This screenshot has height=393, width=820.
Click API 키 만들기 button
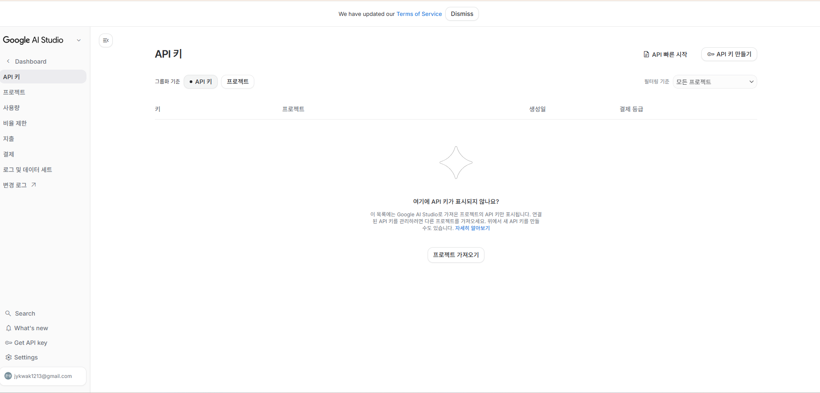point(729,54)
